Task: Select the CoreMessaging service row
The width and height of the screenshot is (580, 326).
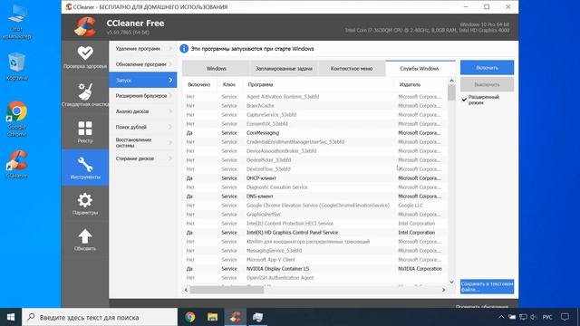Action: pyautogui.click(x=314, y=133)
